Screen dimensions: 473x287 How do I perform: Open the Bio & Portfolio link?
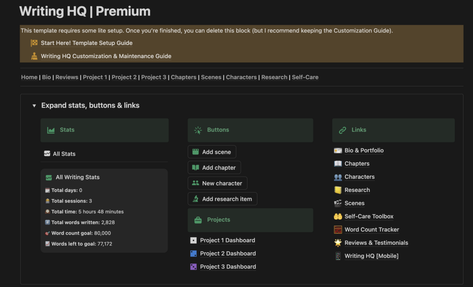(x=364, y=151)
